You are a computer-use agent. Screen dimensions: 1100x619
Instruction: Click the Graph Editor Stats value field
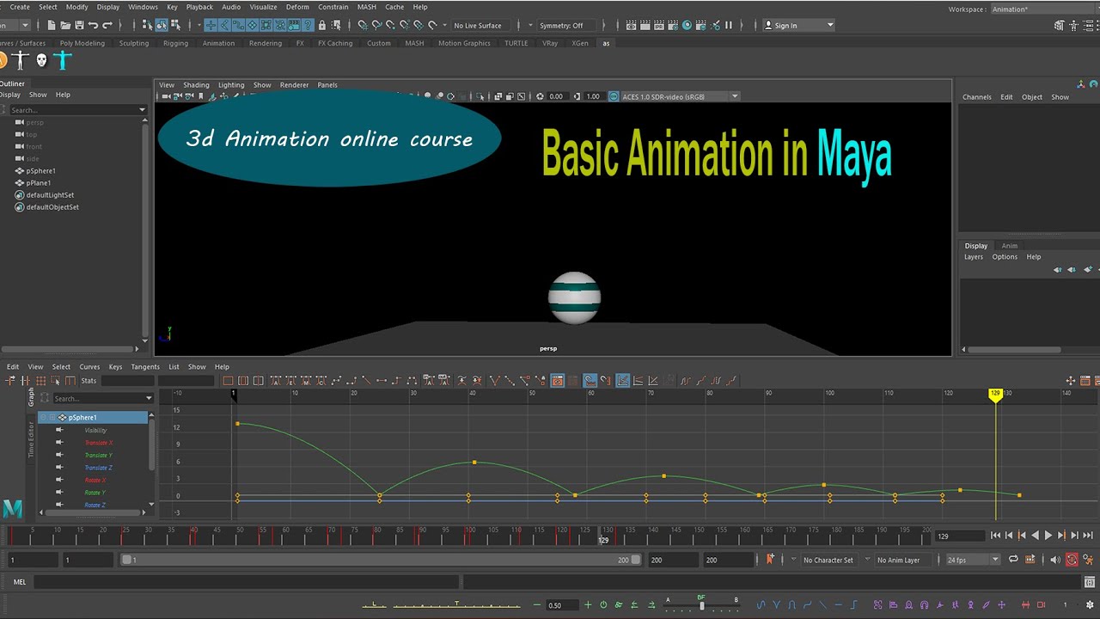click(129, 380)
